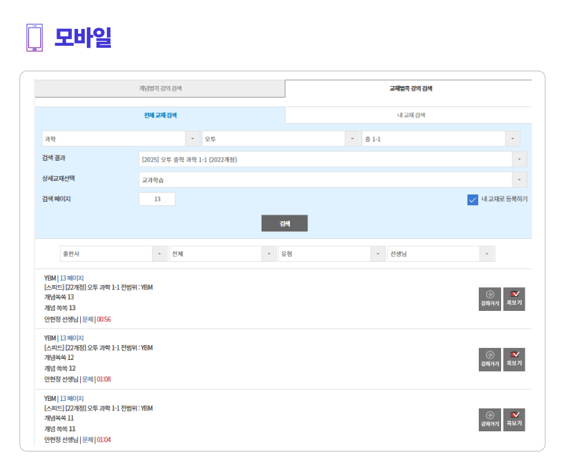Click 강좌가기 icon for 개념쏙쏙 13 lecture
The image size is (565, 471).
[490, 299]
